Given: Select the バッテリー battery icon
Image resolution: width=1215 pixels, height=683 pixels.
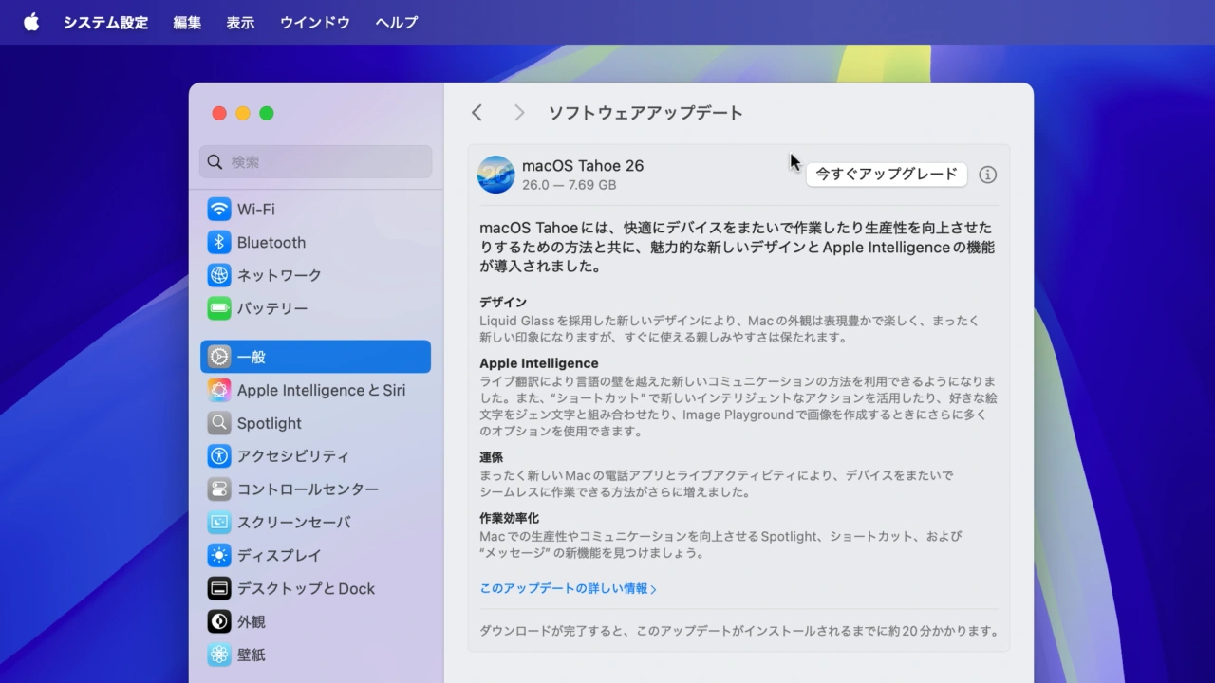Looking at the screenshot, I should (219, 308).
